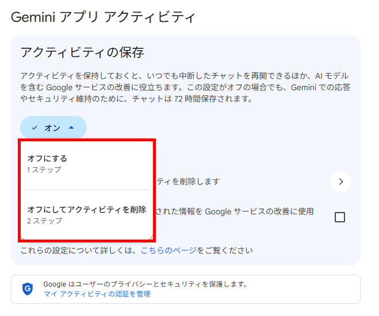379x316 pixels.
Task: Click the された情報を Google サービスの改善に使用 text
Action: tap(235, 211)
